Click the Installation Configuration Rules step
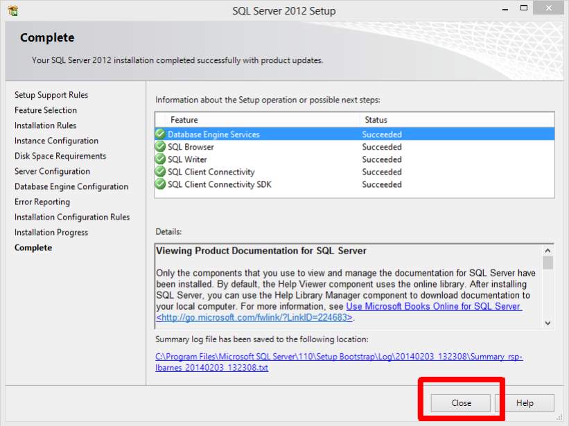Image resolution: width=569 pixels, height=426 pixels. tap(72, 218)
